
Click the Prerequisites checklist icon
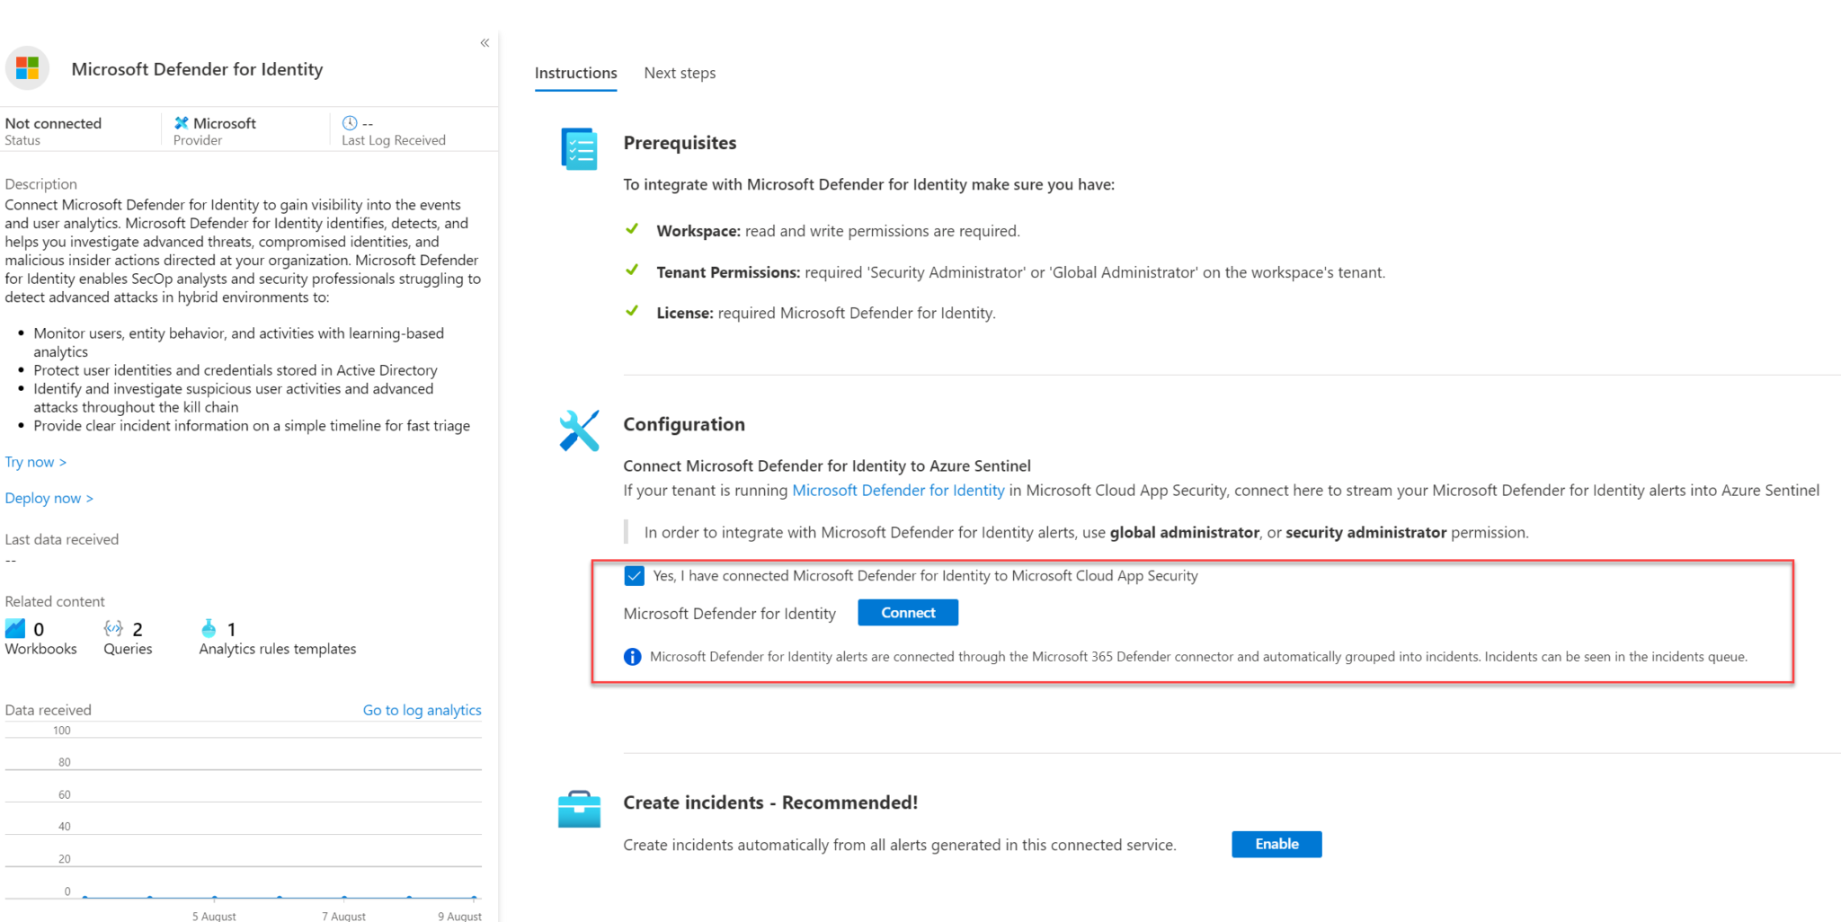pos(579,148)
